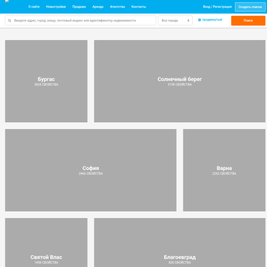Click the Вход / Регистрация link

(217, 7)
